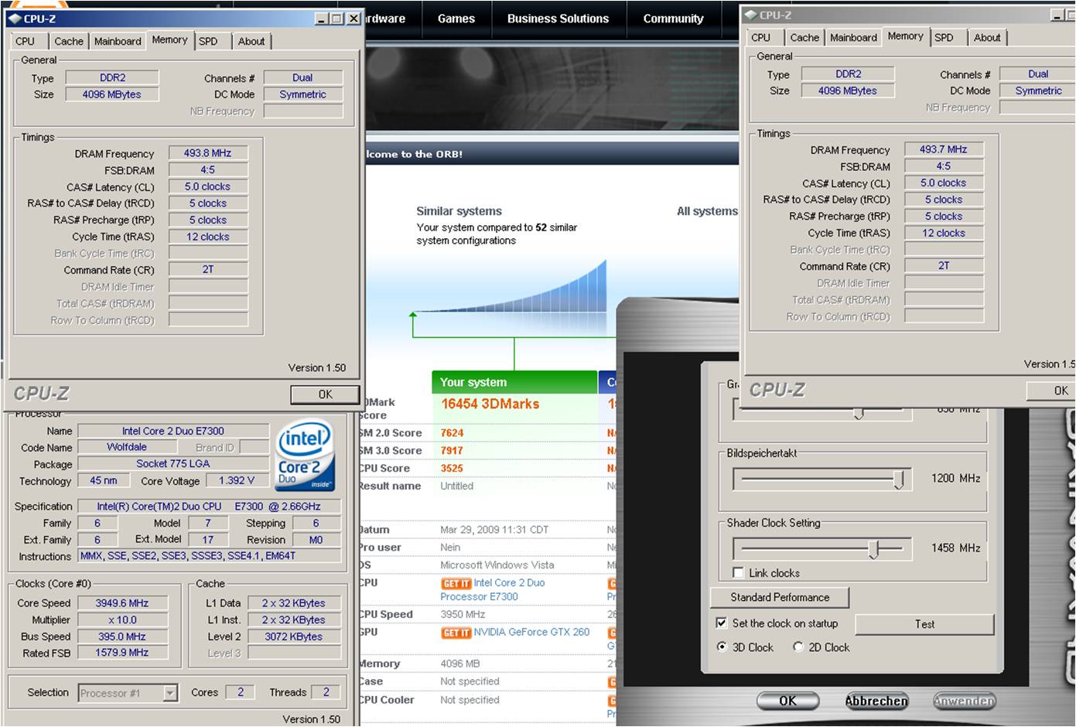The width and height of the screenshot is (1076, 727).
Task: Click CPU Score 3525 value
Action: [452, 469]
